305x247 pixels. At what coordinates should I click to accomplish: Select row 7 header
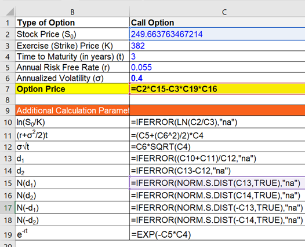tap(8, 89)
